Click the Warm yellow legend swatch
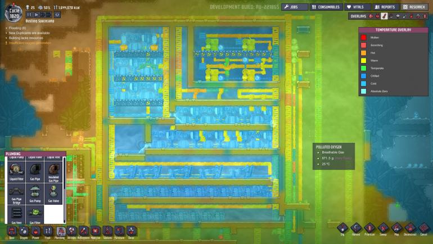This screenshot has width=433, height=244. (x=363, y=61)
